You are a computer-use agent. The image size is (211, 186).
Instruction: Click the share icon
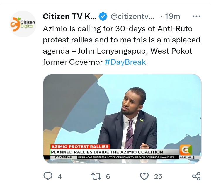[196, 176]
